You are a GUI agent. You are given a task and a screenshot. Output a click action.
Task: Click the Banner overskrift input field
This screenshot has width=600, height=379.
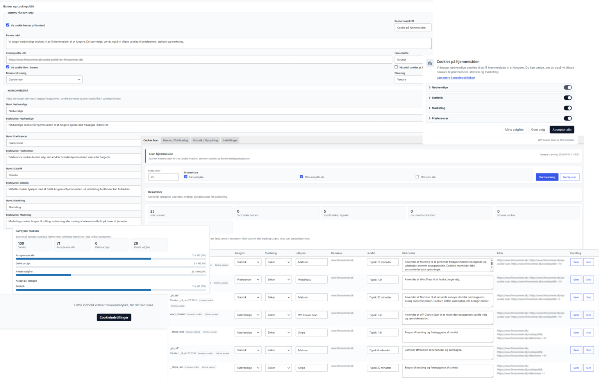(x=413, y=27)
